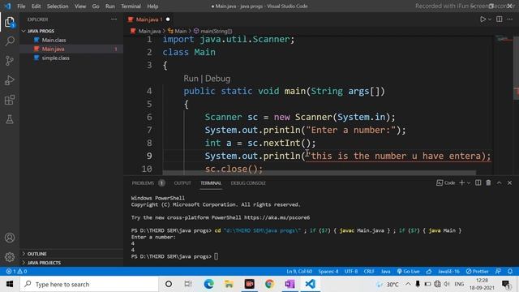The image size is (519, 292).
Task: Click the horizontal editor scrollbar
Action: click(319, 173)
